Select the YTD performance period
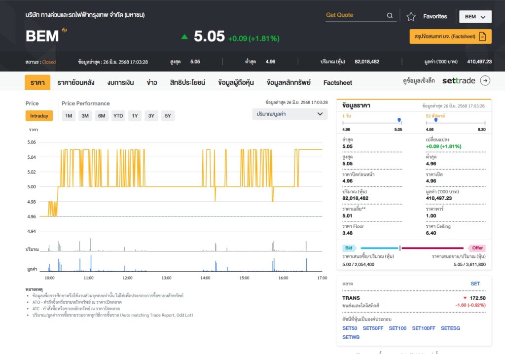 pos(118,116)
